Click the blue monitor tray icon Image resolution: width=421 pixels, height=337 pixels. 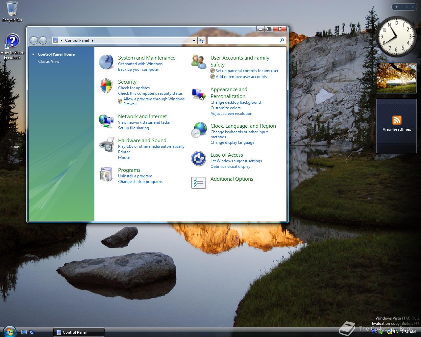pos(374,332)
